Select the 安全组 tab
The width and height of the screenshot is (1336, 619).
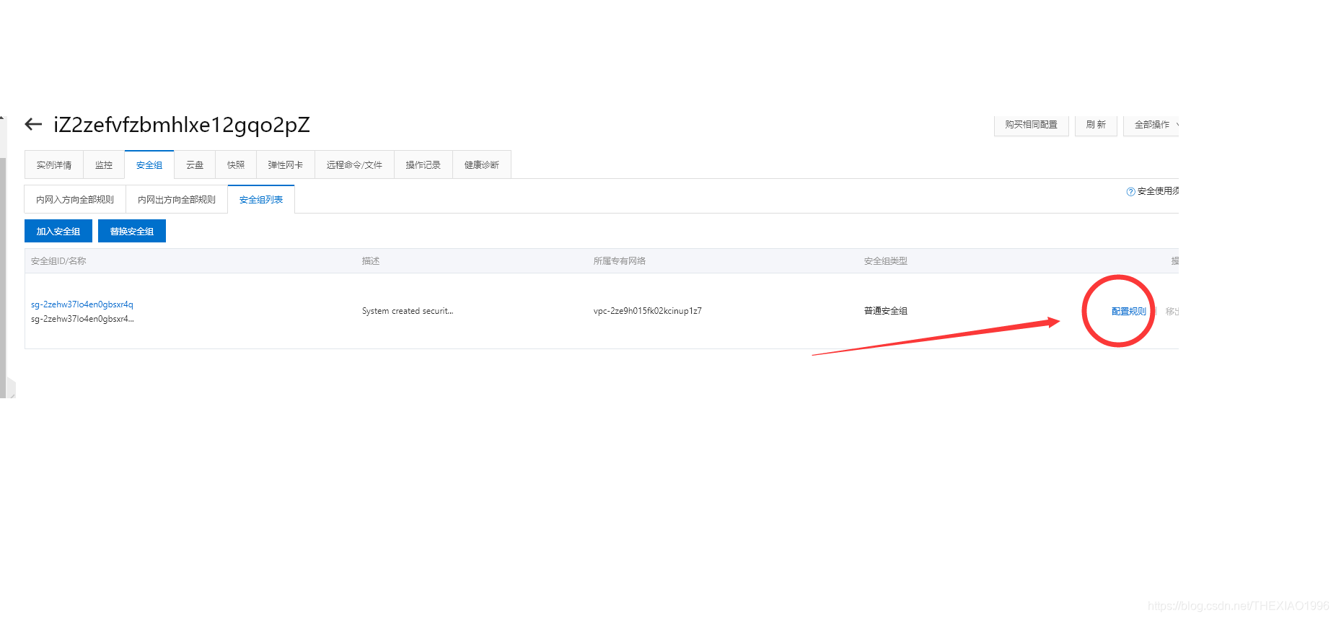click(149, 165)
